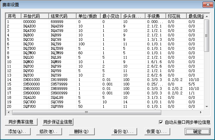This screenshot has width=215, height=140.
Task: Click the 最低佣金 column header
Action: click(195, 16)
